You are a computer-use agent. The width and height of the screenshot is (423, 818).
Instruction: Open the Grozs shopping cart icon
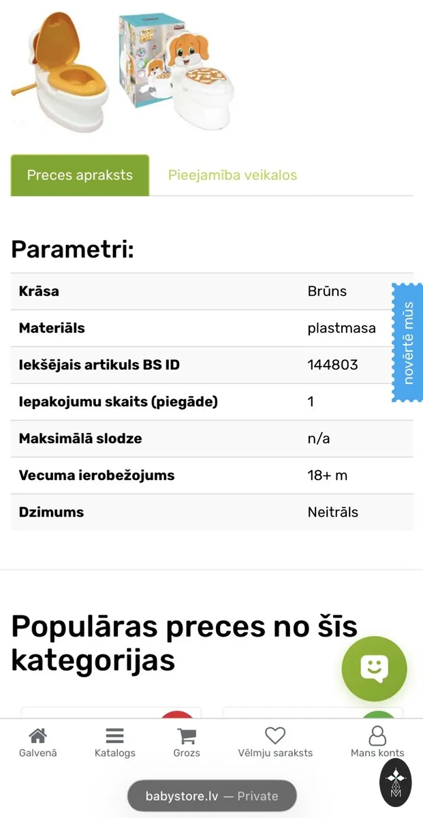pos(187,736)
